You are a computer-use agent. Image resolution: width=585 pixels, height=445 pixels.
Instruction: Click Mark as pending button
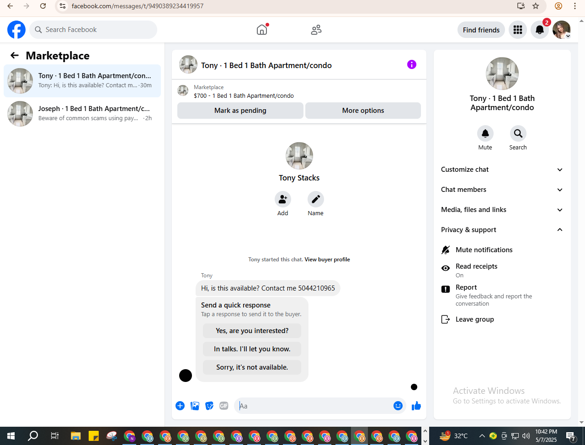(x=240, y=111)
